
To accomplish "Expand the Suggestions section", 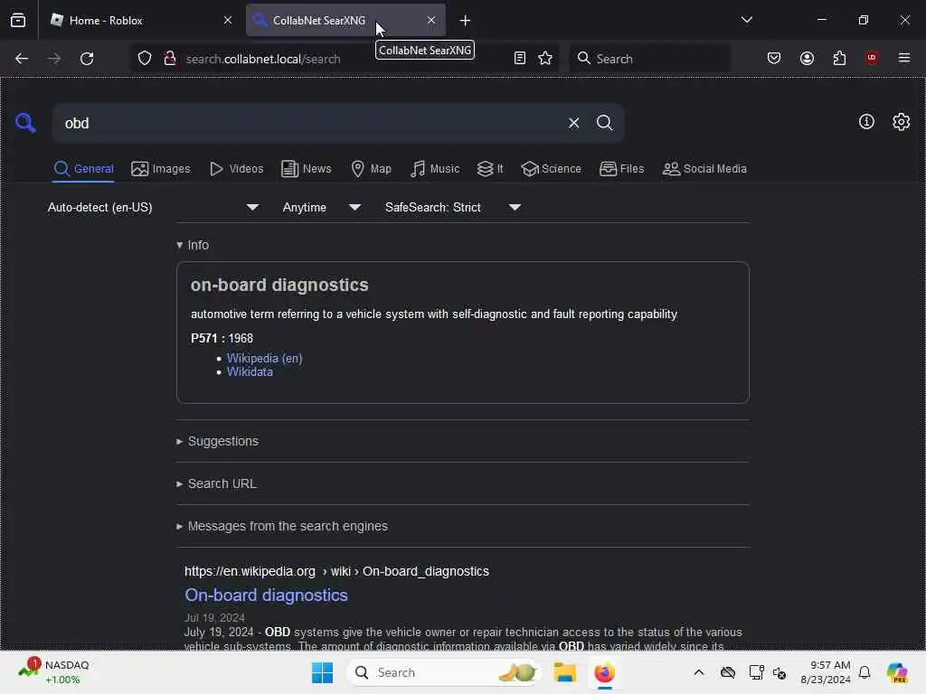I will [217, 441].
